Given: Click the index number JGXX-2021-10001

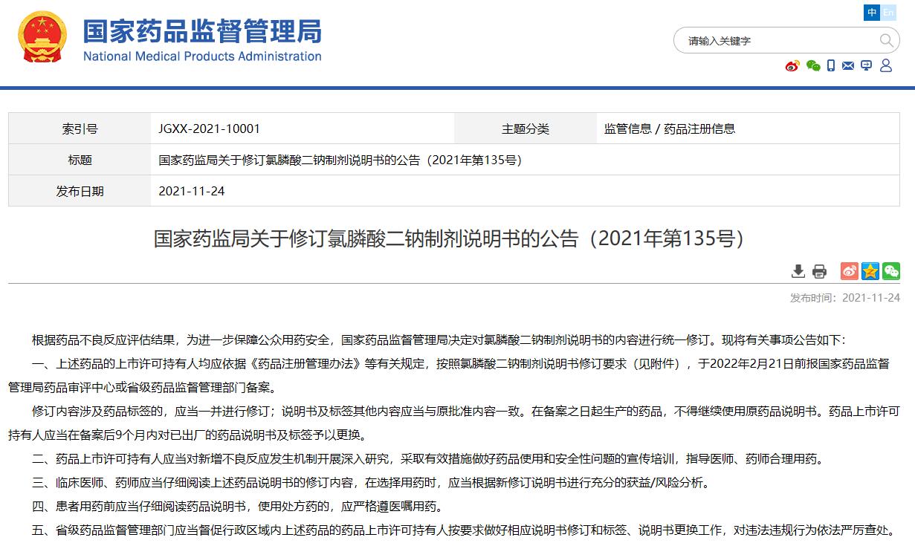Looking at the screenshot, I should pyautogui.click(x=209, y=129).
